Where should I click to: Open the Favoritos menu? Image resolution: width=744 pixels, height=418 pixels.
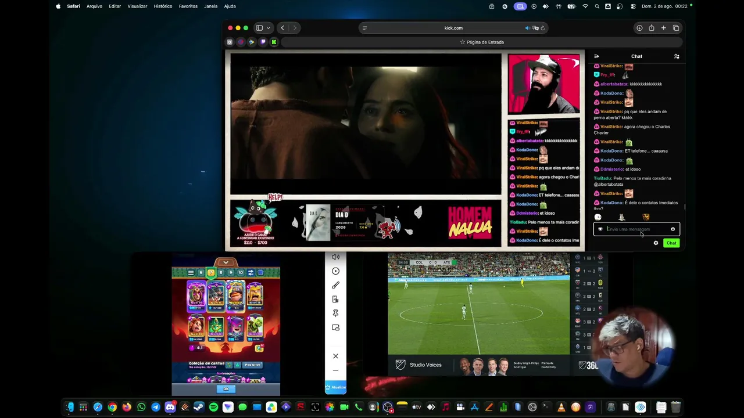(x=188, y=6)
